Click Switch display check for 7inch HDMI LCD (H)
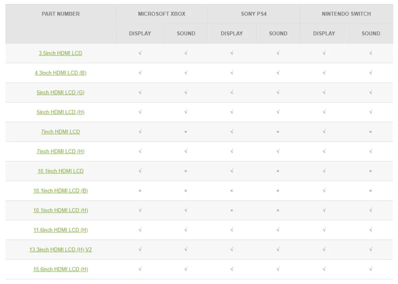The width and height of the screenshot is (398, 284). (x=324, y=151)
